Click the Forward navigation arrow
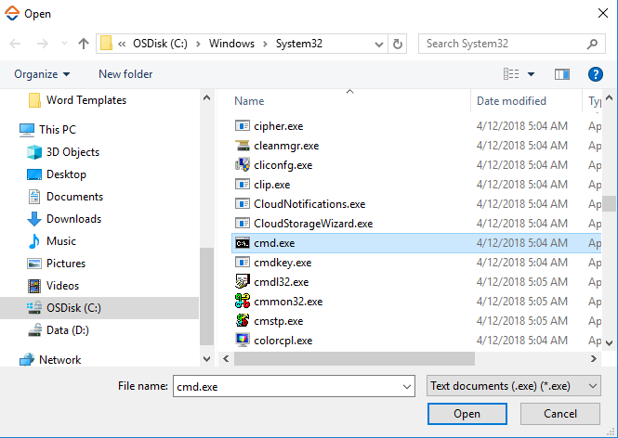 [42, 44]
